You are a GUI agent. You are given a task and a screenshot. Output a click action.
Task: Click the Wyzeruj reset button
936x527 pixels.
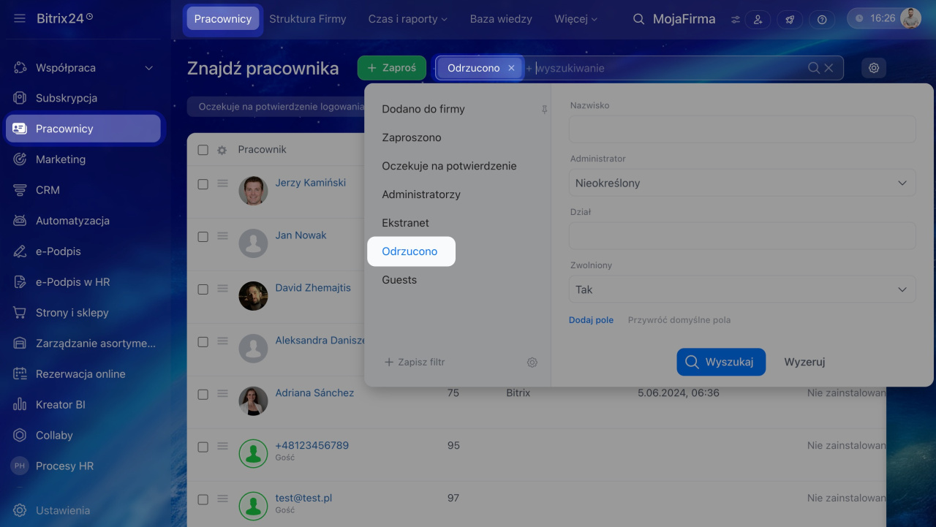[804, 362]
